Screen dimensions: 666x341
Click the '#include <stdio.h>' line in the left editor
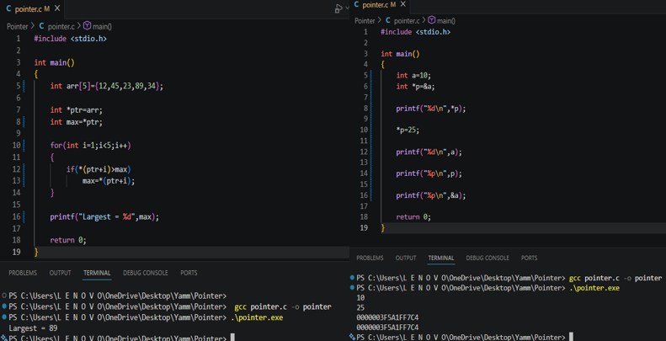tap(70, 39)
